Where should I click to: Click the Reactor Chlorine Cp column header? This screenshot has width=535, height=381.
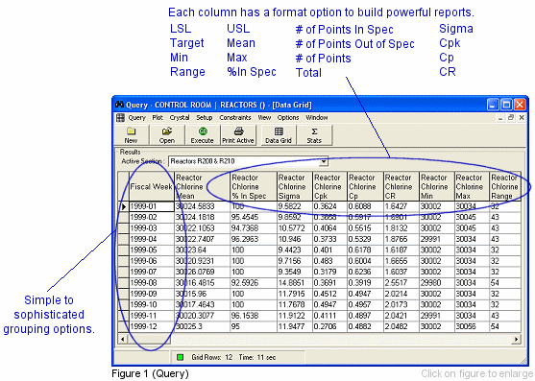click(x=365, y=186)
